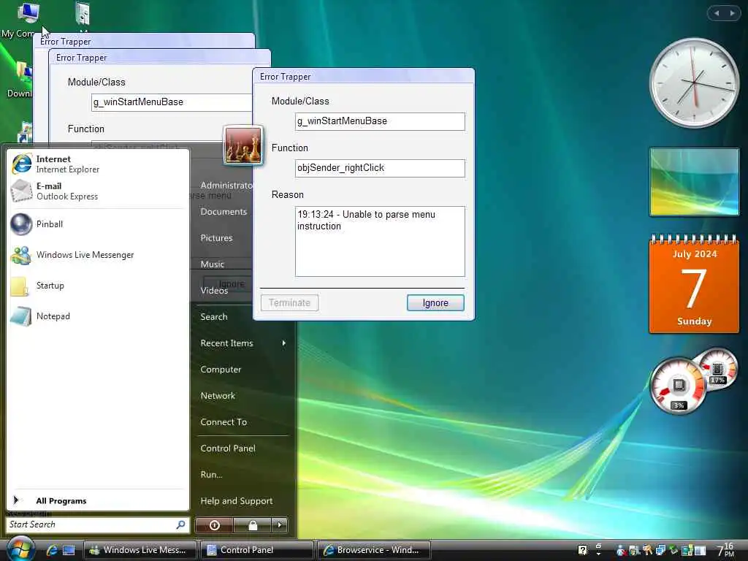Open Music from Start menu
748x561 pixels.
click(213, 264)
